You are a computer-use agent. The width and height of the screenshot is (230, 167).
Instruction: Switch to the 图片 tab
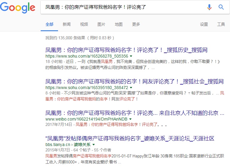101,24
